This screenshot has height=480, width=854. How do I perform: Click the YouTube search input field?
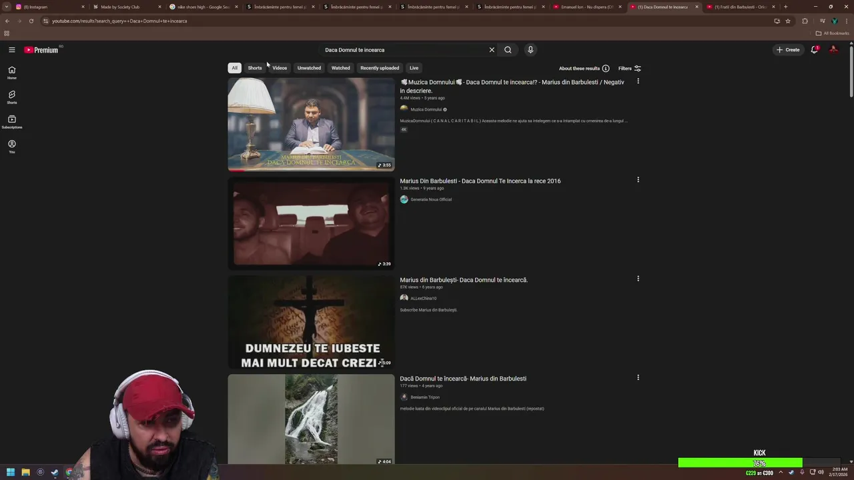click(x=404, y=50)
